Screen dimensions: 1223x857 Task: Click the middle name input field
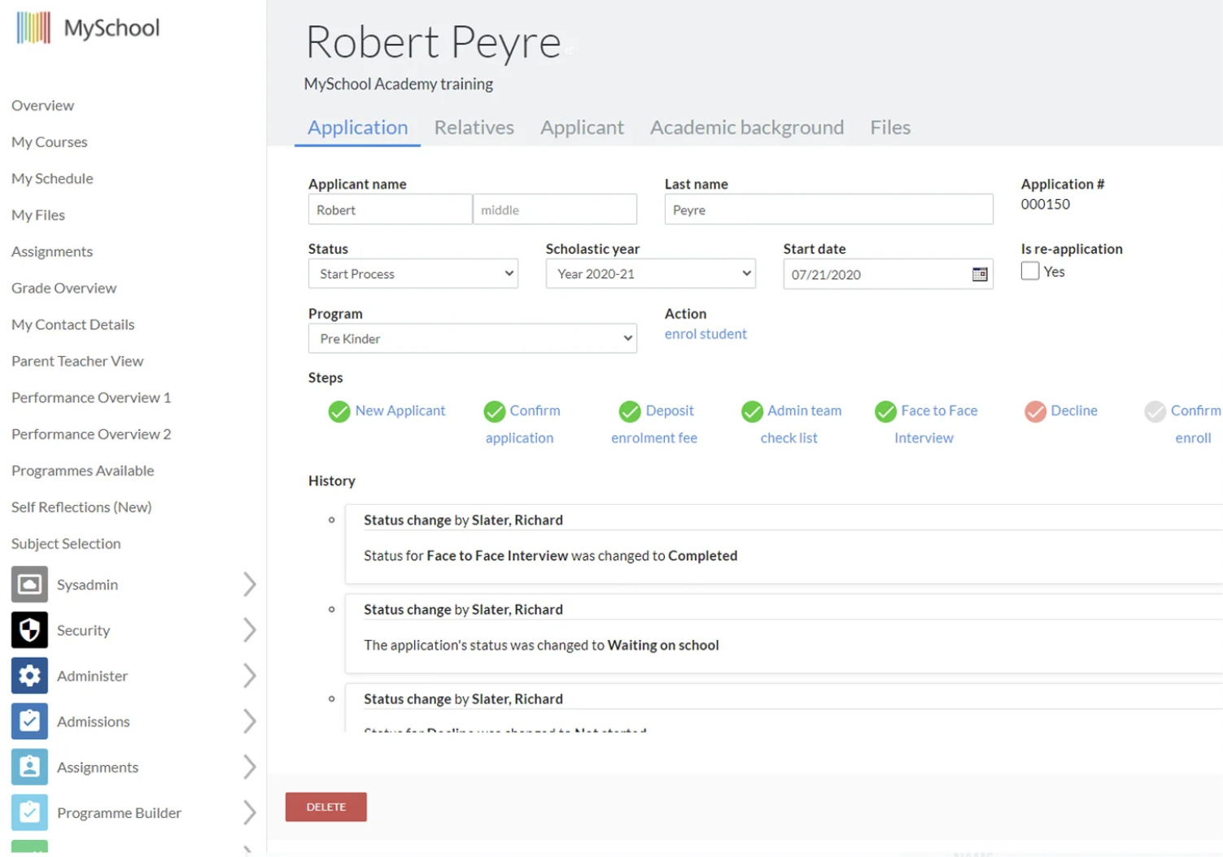coord(554,210)
